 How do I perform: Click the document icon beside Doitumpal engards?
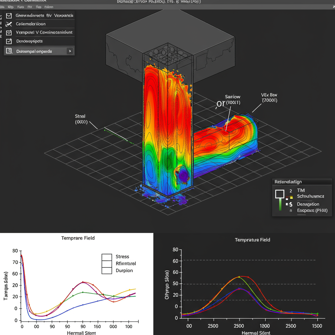(9, 51)
